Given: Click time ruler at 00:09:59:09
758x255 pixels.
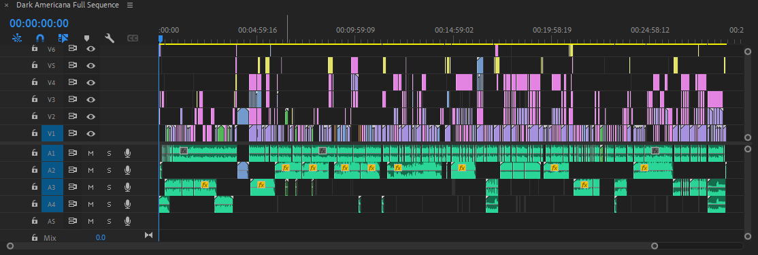Looking at the screenshot, I should [355, 30].
